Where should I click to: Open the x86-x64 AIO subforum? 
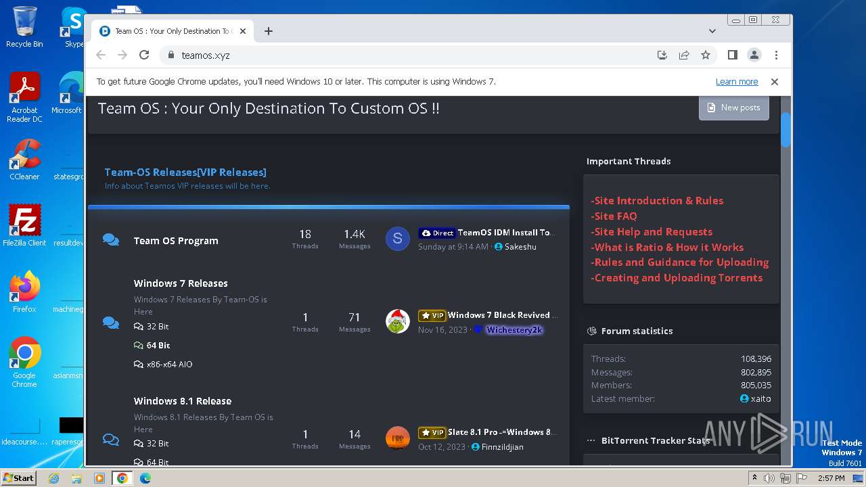169,364
